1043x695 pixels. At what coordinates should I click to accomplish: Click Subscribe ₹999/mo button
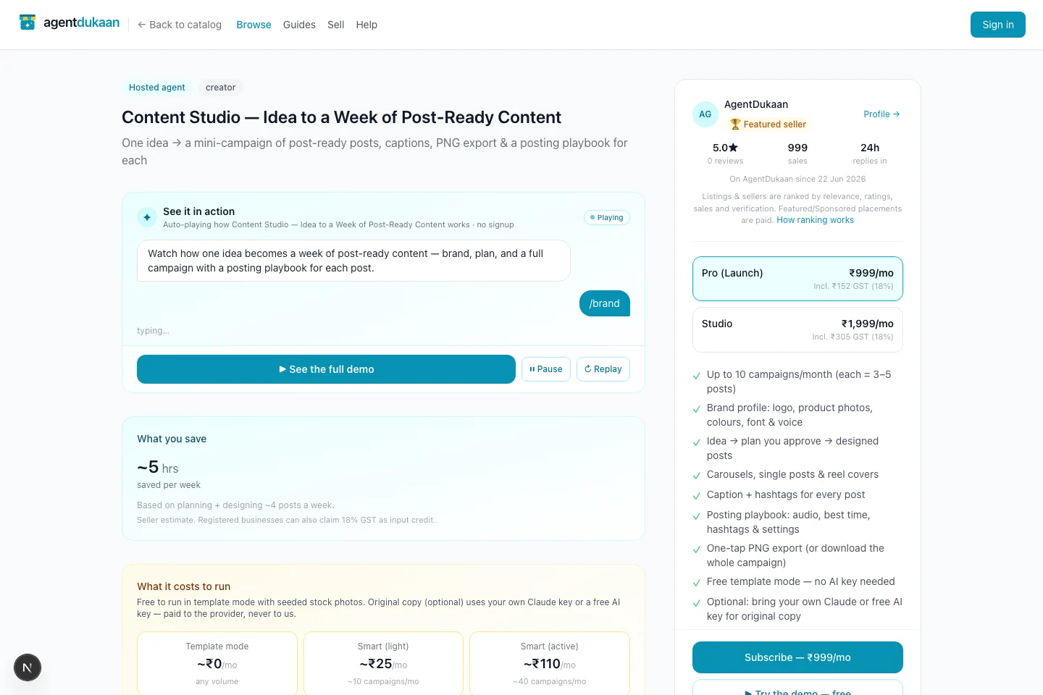pyautogui.click(x=797, y=657)
